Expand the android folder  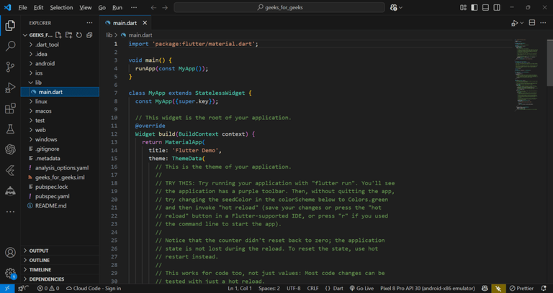point(45,63)
